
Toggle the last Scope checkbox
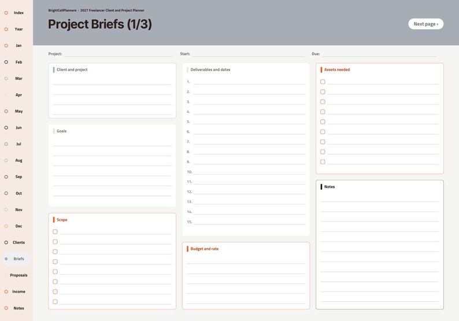tap(55, 302)
